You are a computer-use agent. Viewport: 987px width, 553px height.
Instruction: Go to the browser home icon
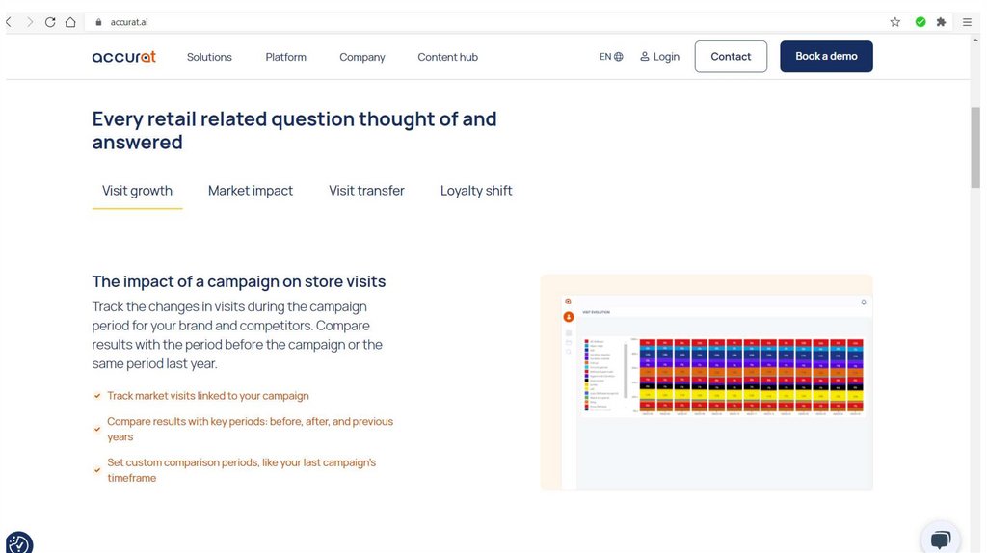[x=70, y=22]
